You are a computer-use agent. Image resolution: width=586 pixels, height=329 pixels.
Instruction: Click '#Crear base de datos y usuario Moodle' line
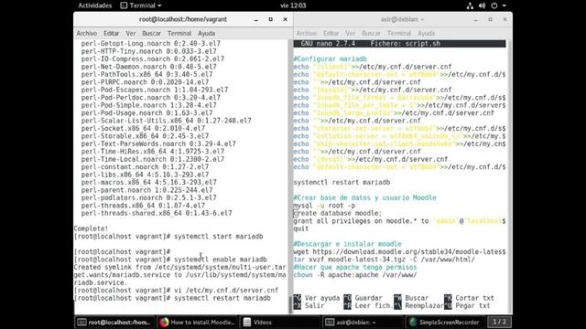point(364,197)
